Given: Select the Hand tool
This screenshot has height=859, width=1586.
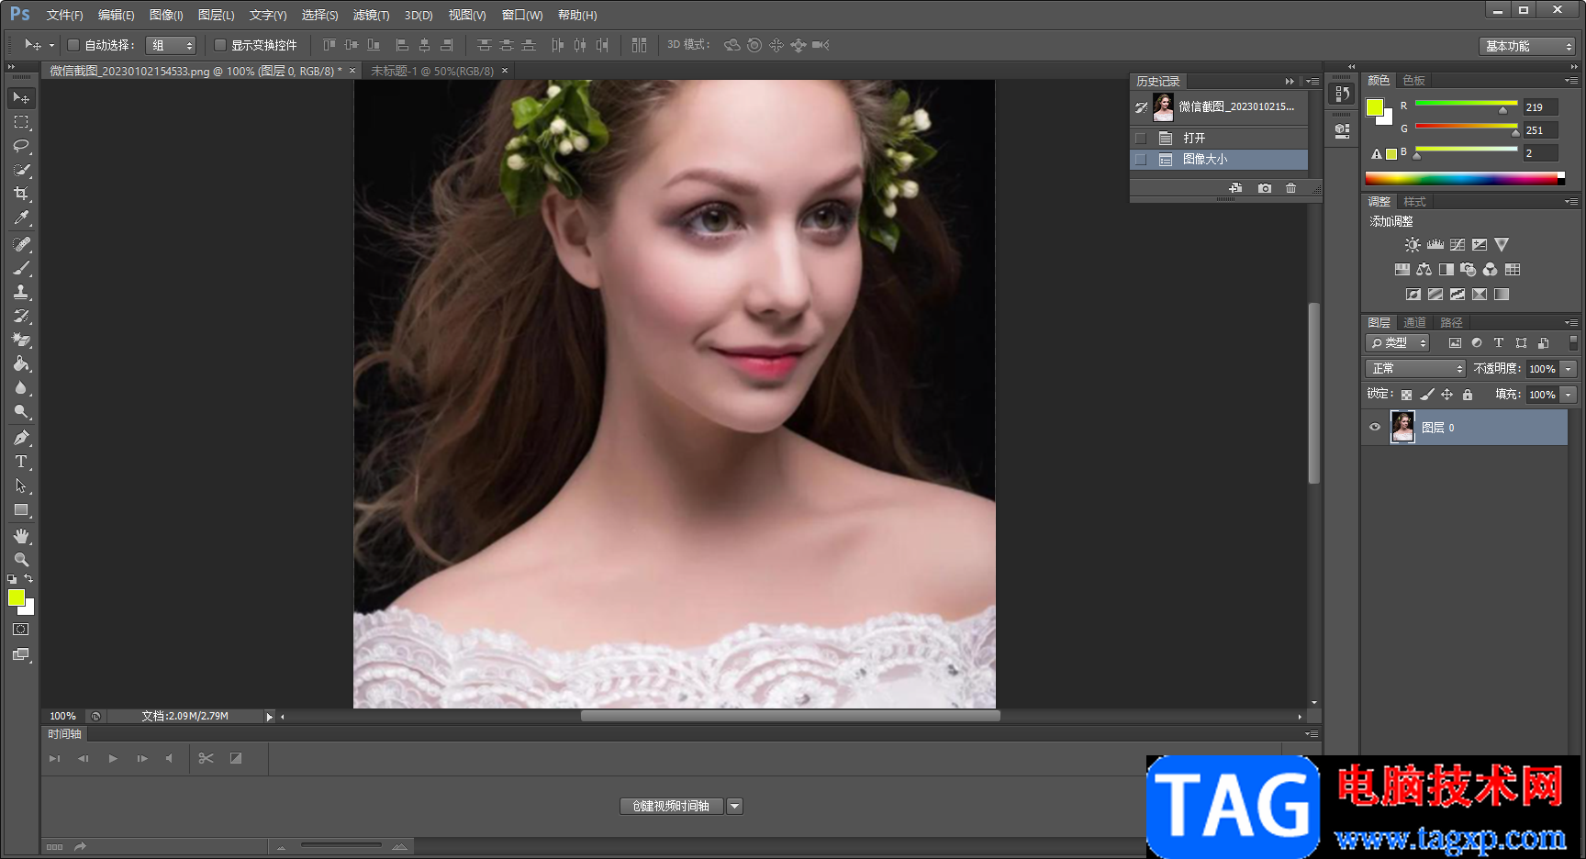Looking at the screenshot, I should (21, 536).
